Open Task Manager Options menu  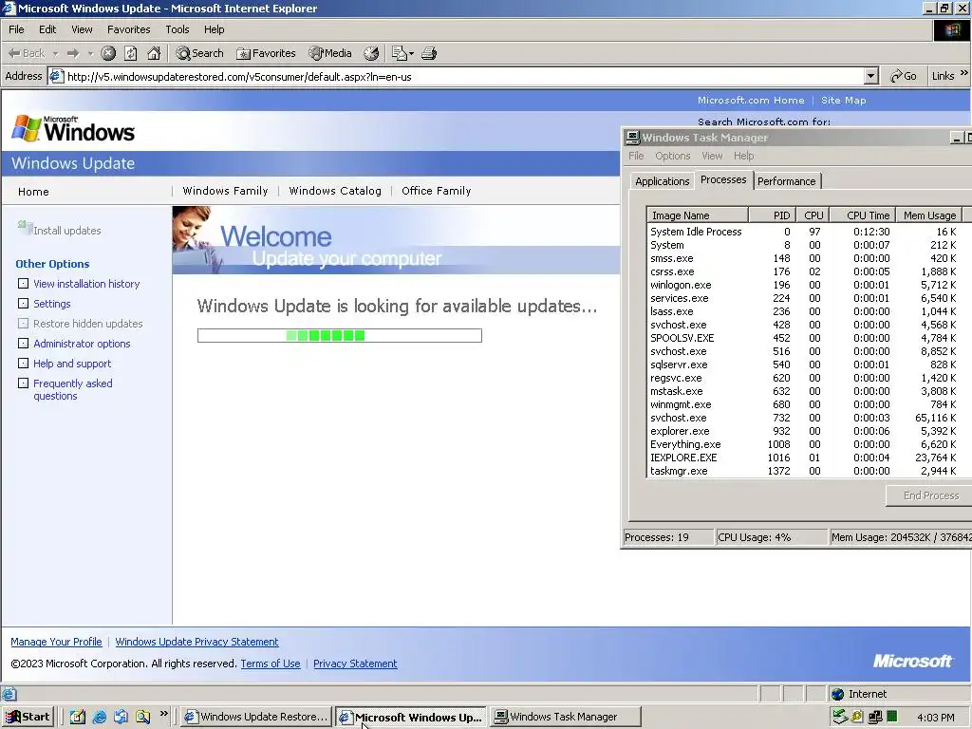click(x=672, y=156)
